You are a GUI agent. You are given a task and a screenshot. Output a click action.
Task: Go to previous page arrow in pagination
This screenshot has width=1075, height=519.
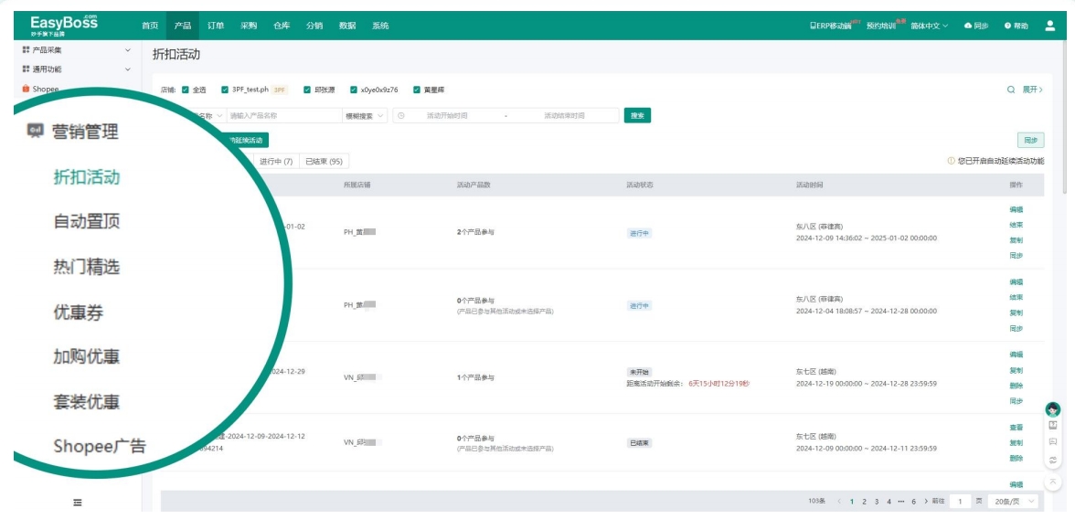tap(839, 502)
